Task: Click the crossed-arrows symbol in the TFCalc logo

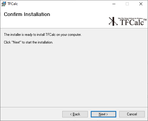Action: coord(113,21)
